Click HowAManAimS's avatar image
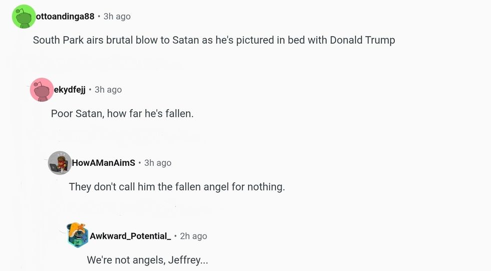The width and height of the screenshot is (491, 271). (x=60, y=163)
